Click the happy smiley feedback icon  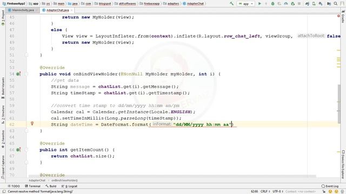pyautogui.click(x=330, y=192)
